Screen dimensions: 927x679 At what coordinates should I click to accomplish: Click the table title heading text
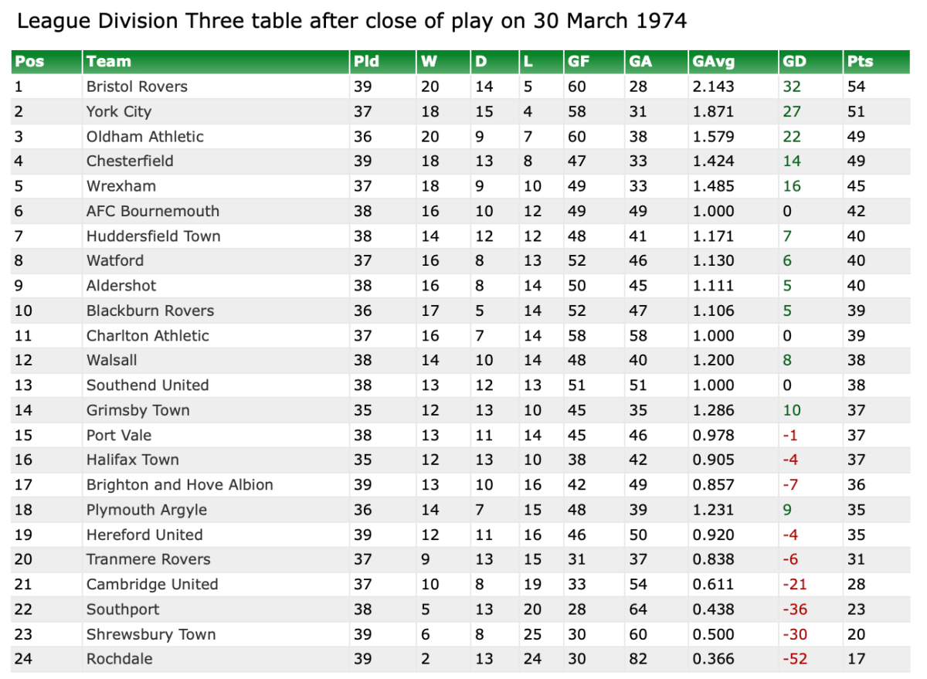351,21
